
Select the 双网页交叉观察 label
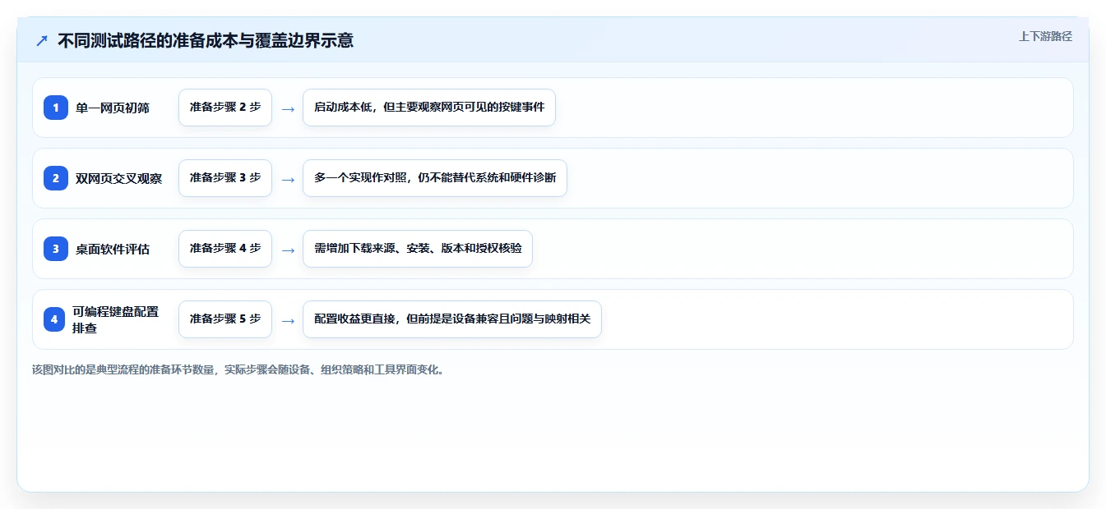119,178
